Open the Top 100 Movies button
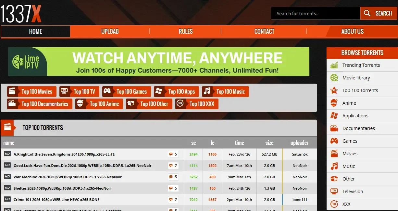Image resolution: width=398 pixels, height=211 pixels. (x=32, y=92)
